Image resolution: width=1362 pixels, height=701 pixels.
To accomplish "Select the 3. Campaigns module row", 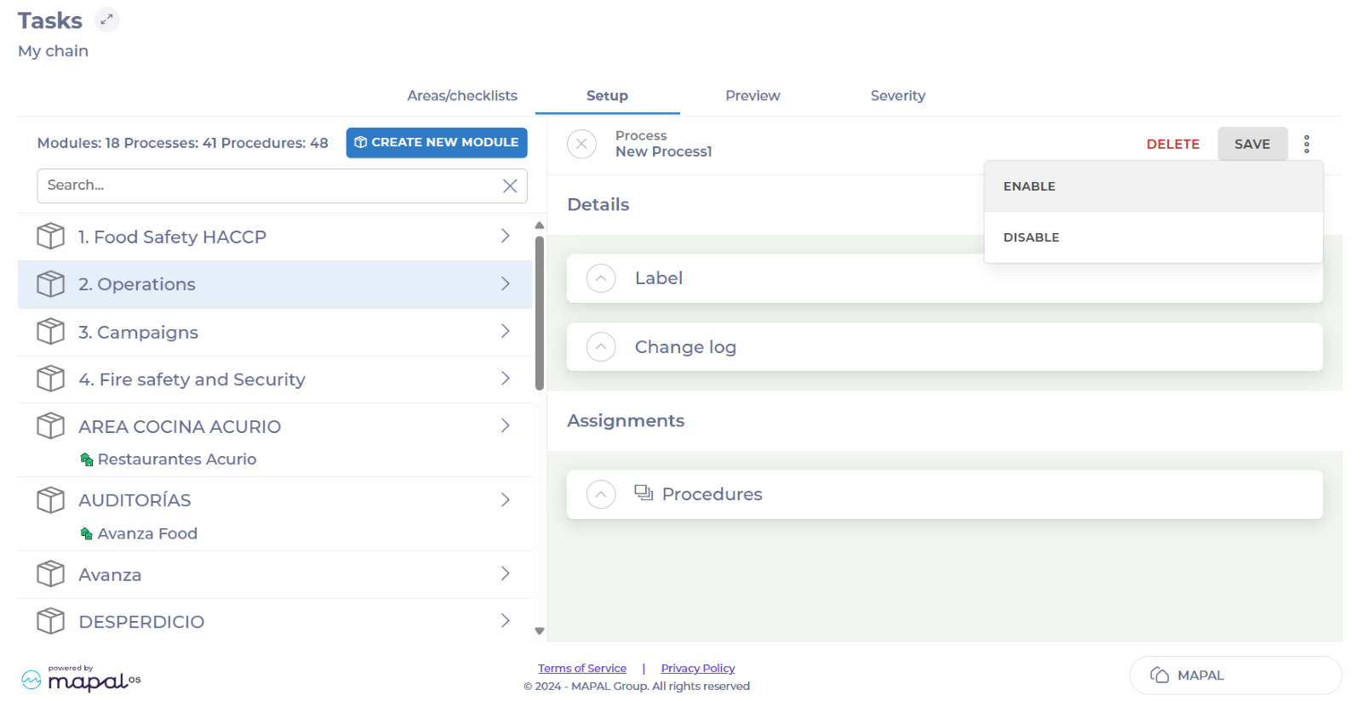I will click(275, 332).
